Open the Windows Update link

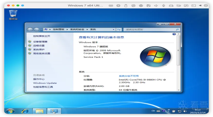click(x=45, y=83)
